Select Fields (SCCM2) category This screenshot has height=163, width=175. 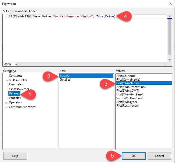tap(19, 89)
